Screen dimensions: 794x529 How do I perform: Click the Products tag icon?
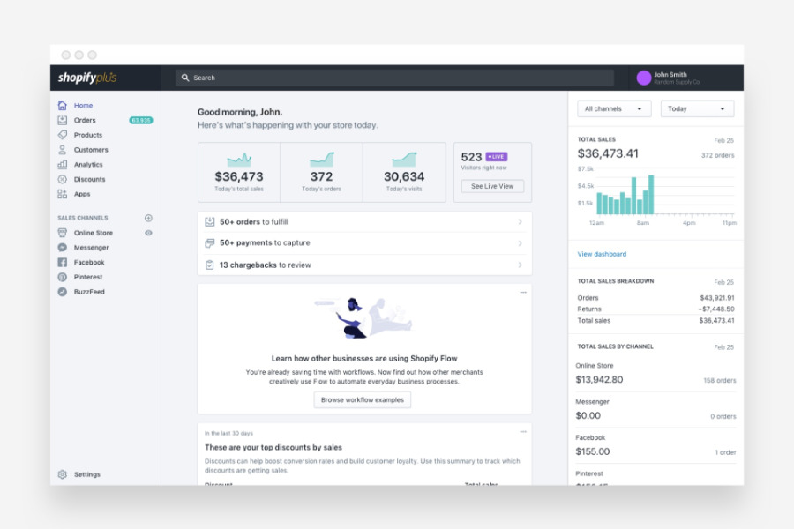[62, 135]
